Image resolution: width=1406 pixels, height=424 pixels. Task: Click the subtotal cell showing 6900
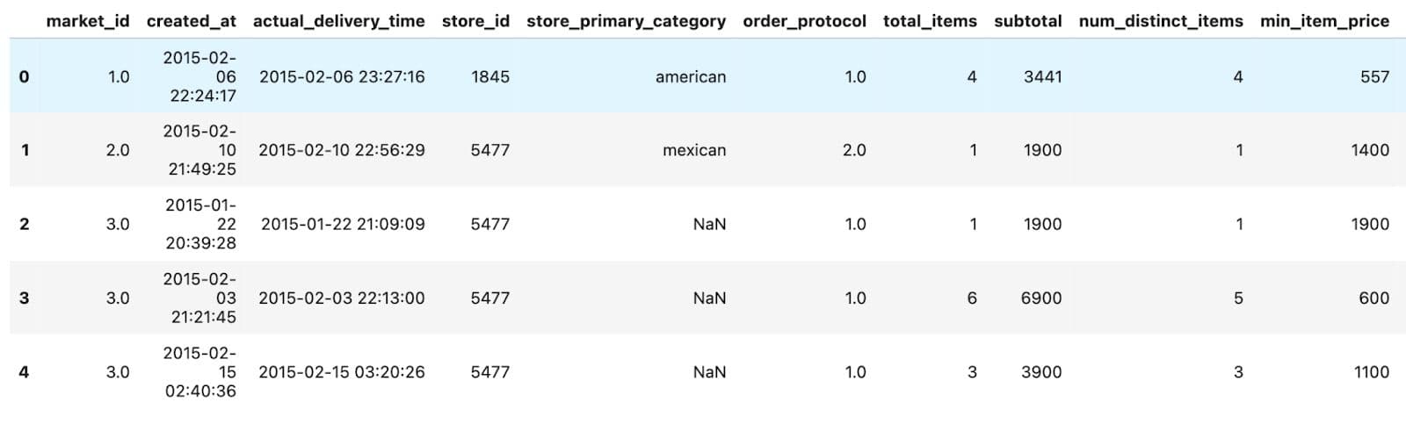[x=1040, y=298]
